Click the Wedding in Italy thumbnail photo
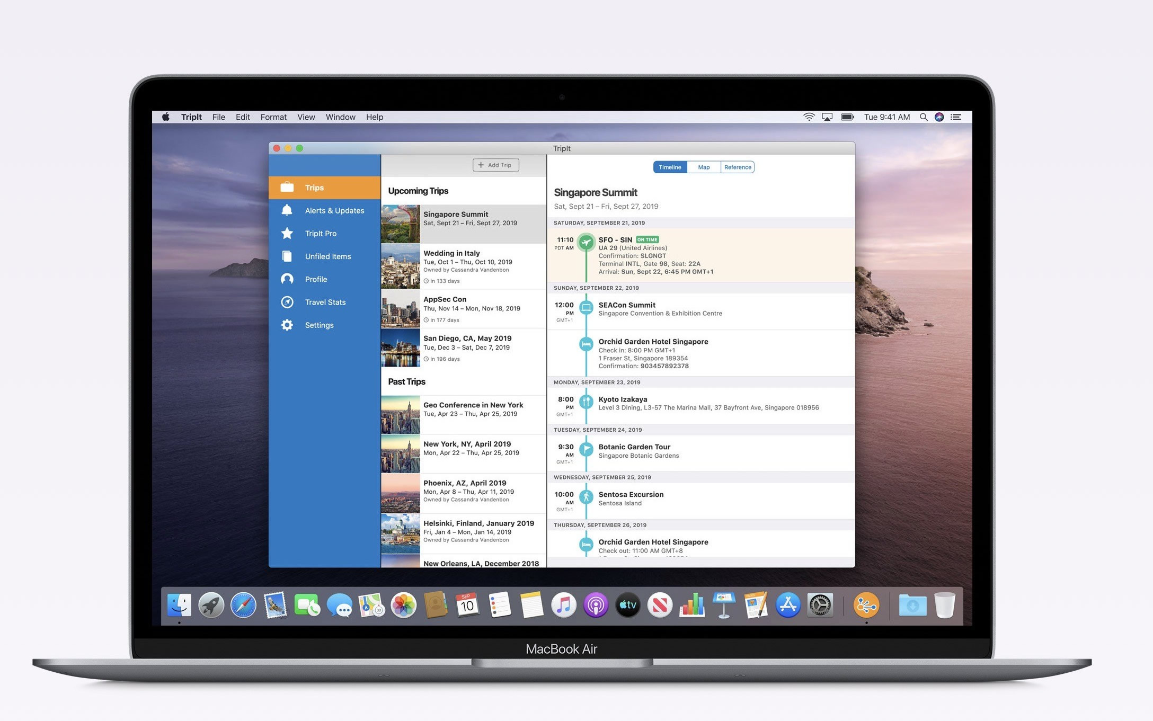Viewport: 1153px width, 721px height. (401, 266)
